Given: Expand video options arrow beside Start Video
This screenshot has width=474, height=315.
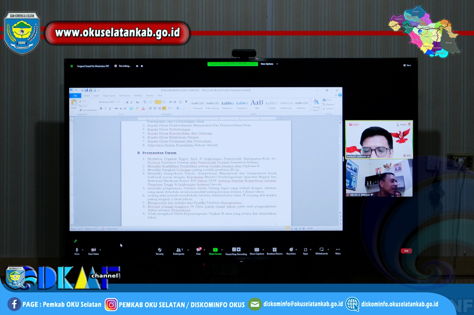Looking at the screenshot, I should tap(100, 250).
